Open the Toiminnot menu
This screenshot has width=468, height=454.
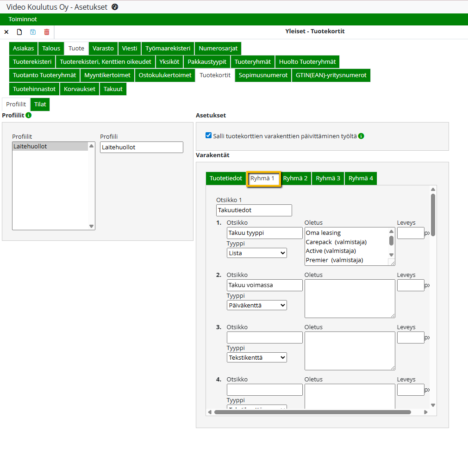tap(23, 19)
